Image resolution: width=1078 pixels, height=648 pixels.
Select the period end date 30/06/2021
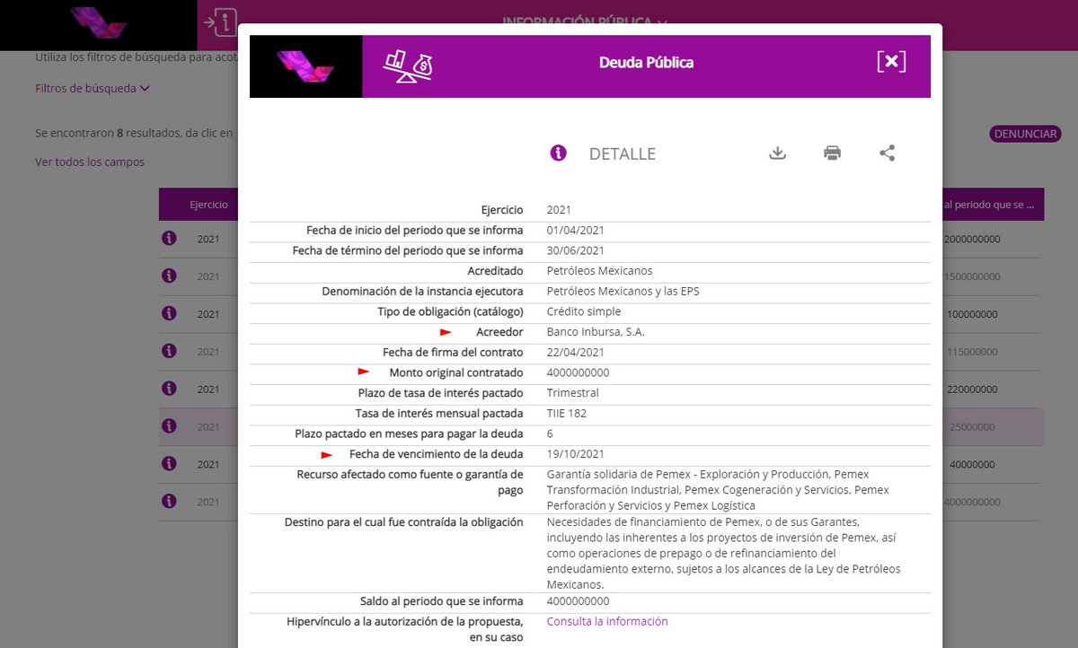tap(576, 250)
